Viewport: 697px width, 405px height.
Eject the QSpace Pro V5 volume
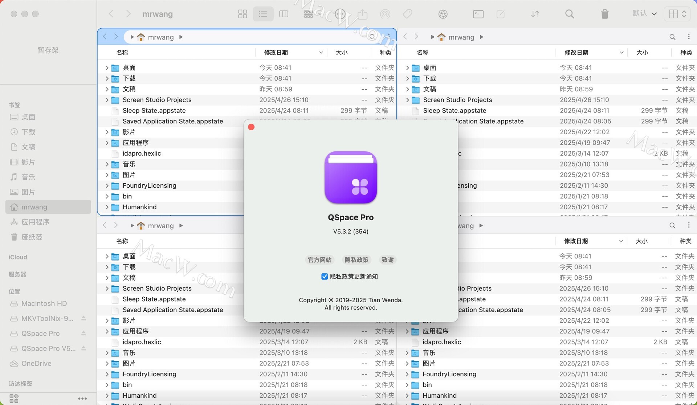pyautogui.click(x=83, y=348)
